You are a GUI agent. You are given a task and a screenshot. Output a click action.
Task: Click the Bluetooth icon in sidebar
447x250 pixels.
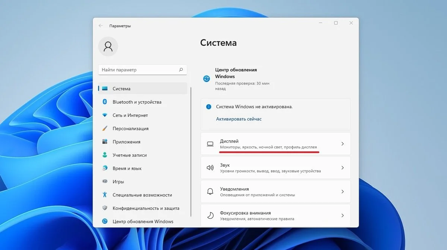[105, 102]
